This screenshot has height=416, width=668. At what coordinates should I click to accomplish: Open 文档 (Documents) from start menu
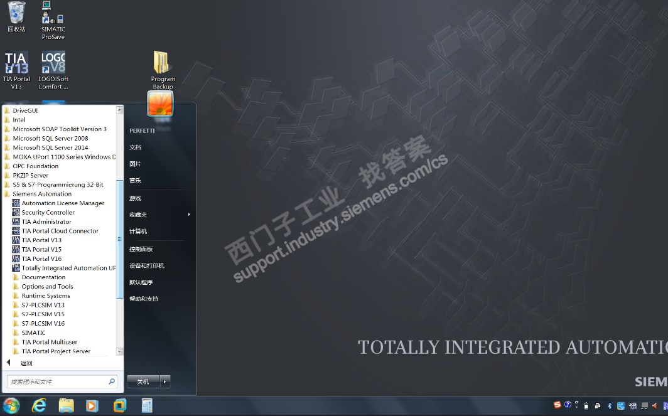135,147
